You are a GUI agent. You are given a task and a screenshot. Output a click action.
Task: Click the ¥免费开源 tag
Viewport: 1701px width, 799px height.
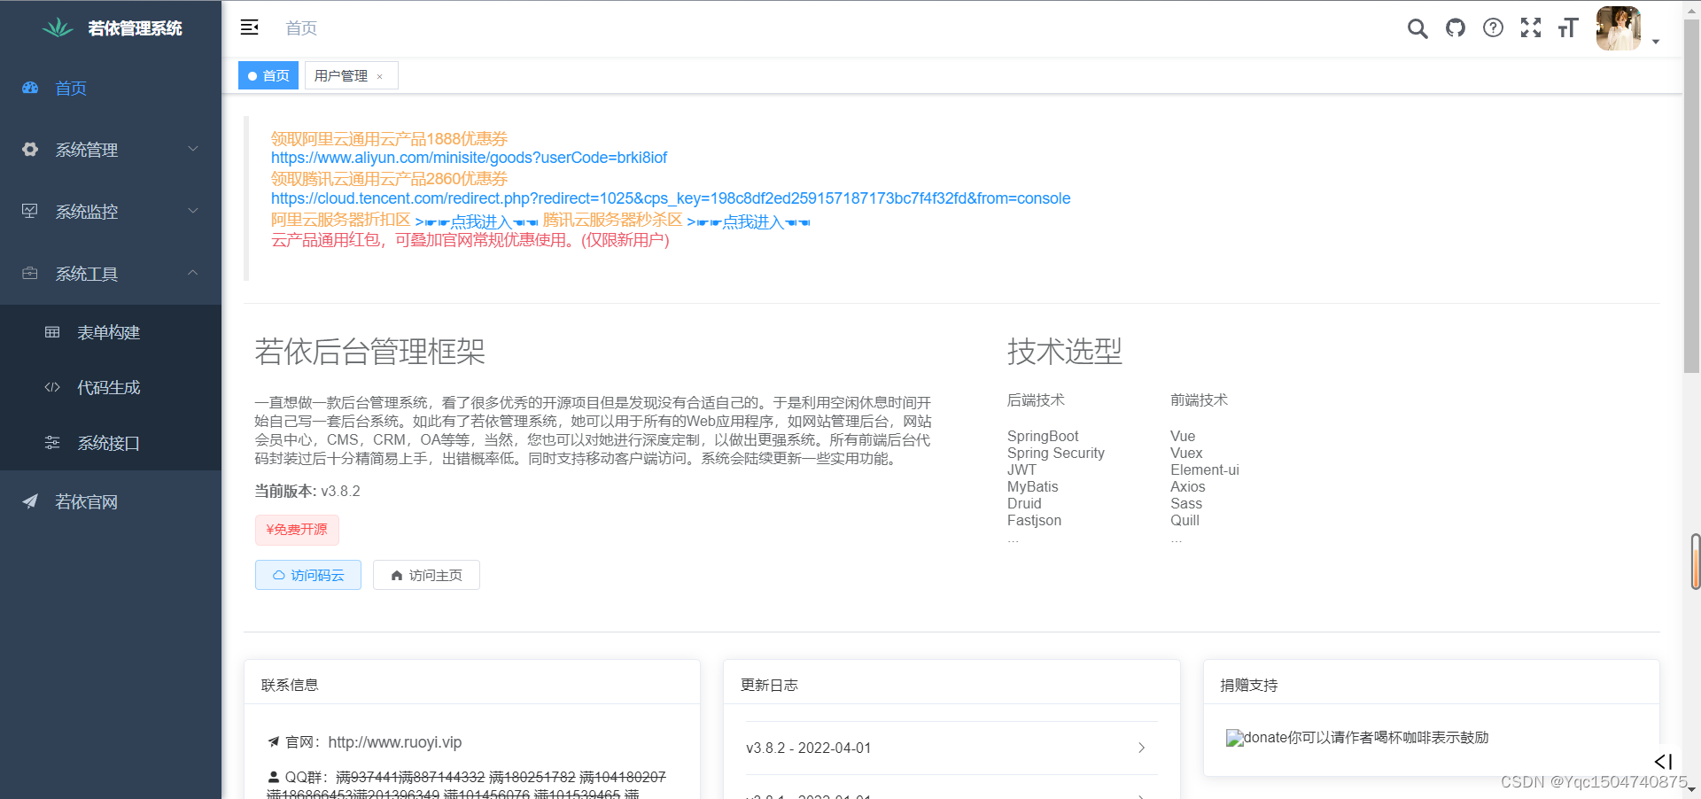pyautogui.click(x=297, y=530)
